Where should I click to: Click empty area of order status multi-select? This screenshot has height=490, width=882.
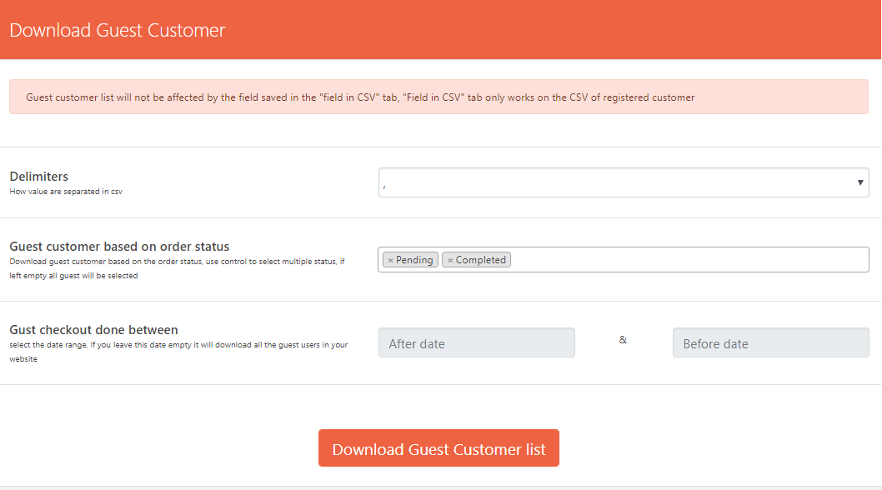point(684,260)
